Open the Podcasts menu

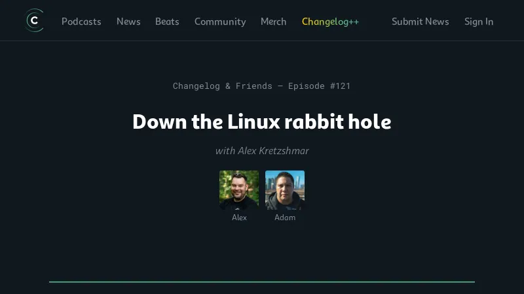point(81,22)
